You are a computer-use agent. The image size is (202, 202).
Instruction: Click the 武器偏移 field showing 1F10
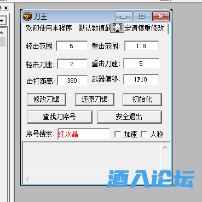tap(141, 79)
